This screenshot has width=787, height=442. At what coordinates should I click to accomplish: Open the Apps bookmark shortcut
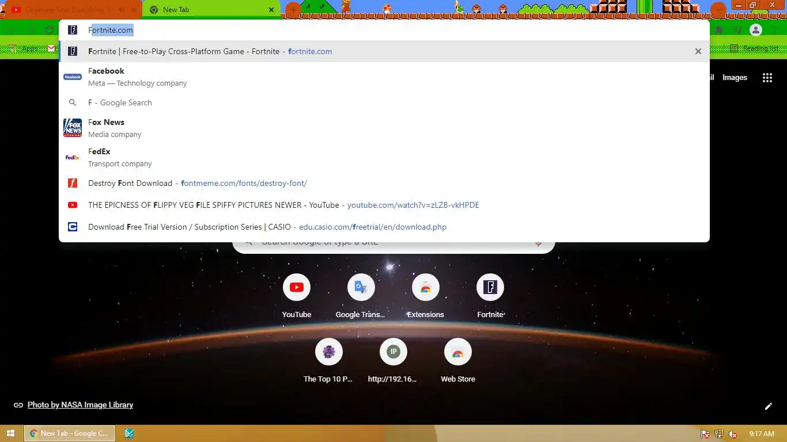pos(24,48)
